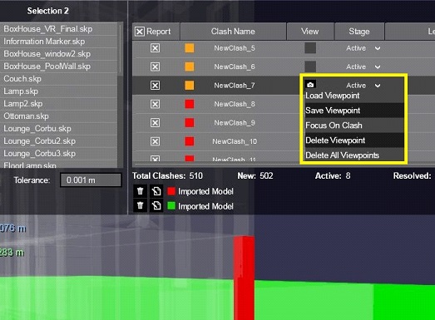Click the red swatch of NewClash_10
Viewport: 435px width, 320px height.
(x=190, y=141)
